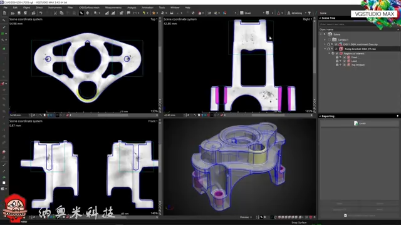Collapse the Regions of interest node
Screen dimensions: 401x225
tap(329, 54)
